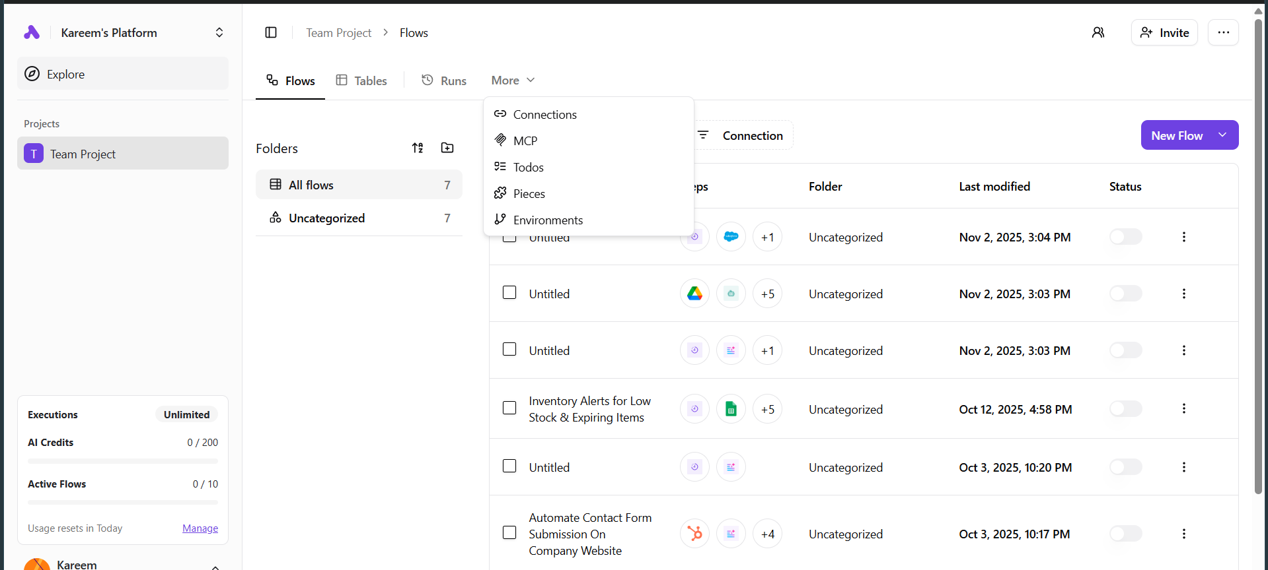
Task: Select the Inventory Alerts flow checkbox
Action: (509, 408)
